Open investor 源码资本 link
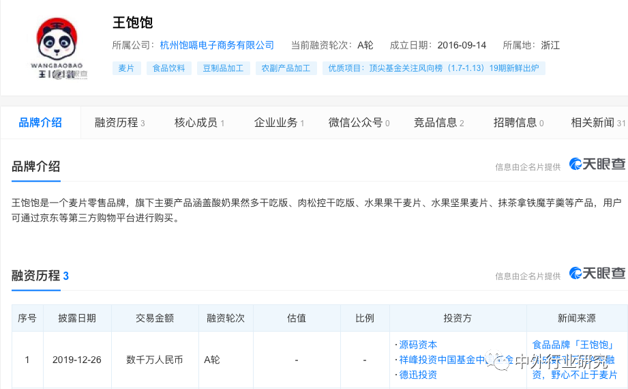 coord(418,345)
